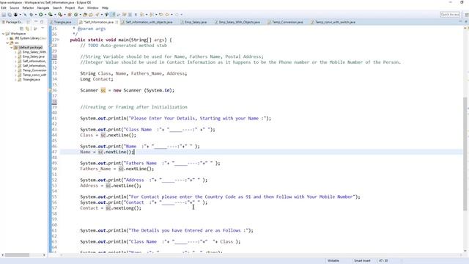The image size is (469, 264).
Task: Click the Forward navigation arrow icon
Action: [x=177, y=15]
